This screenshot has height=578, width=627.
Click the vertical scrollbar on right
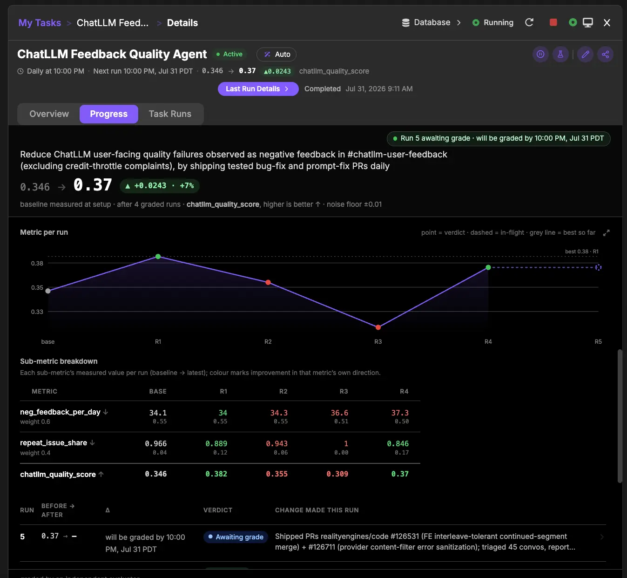620,416
